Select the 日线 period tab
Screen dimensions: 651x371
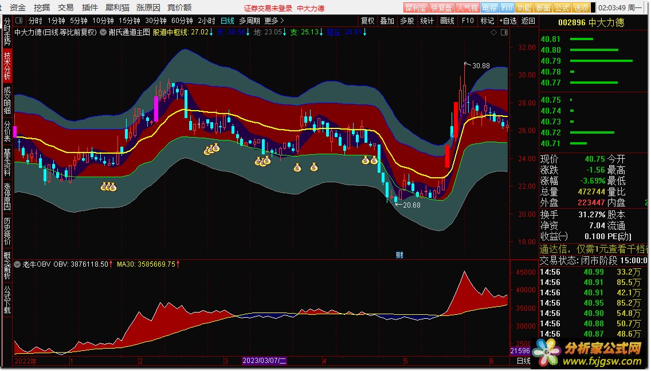point(227,21)
